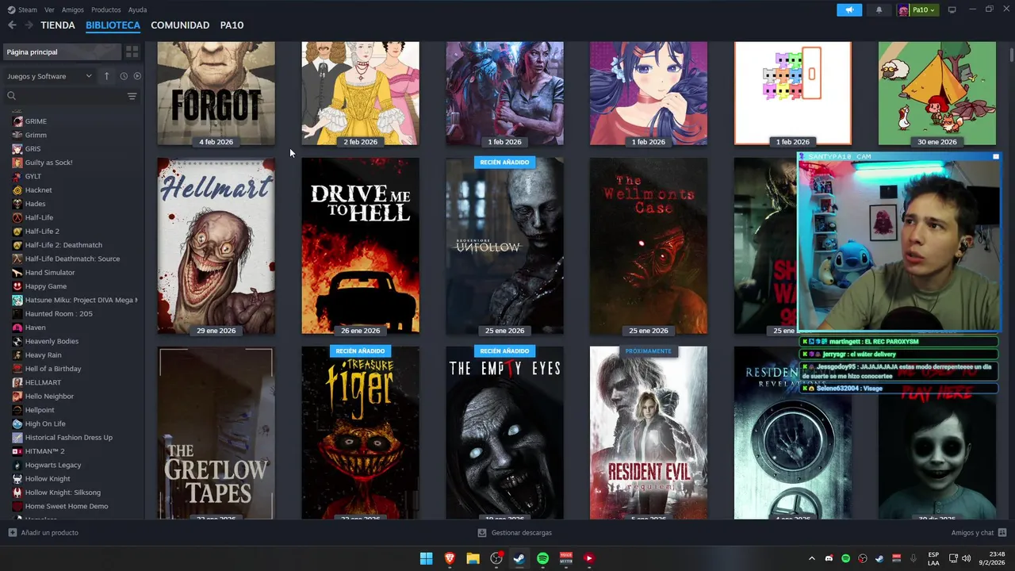The height and width of the screenshot is (571, 1015).
Task: Open the Productos menu
Action: coord(106,10)
